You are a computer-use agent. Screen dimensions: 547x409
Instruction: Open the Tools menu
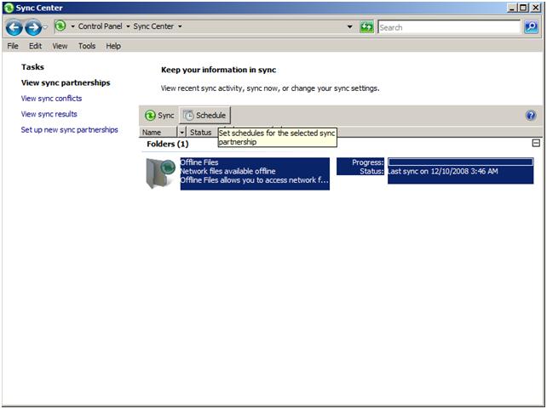(87, 46)
